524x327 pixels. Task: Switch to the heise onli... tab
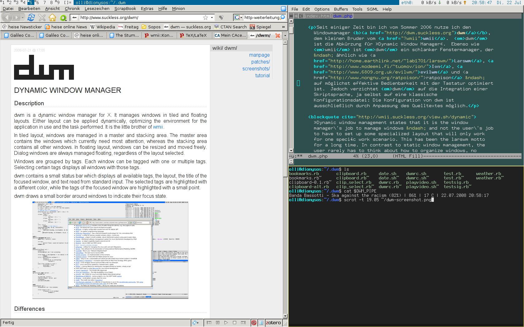(x=89, y=36)
